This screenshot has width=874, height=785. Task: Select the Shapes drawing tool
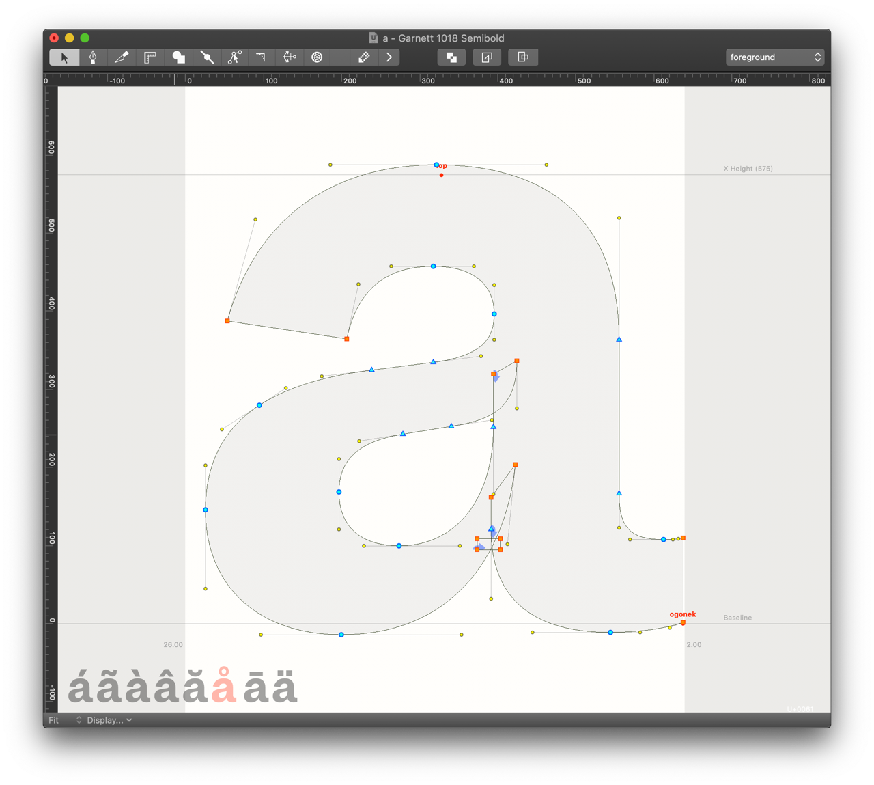(178, 57)
